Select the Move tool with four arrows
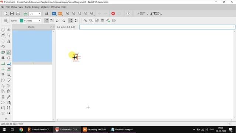236x133 pixels. coord(3,41)
